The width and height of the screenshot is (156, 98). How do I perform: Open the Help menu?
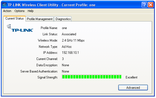(31, 11)
